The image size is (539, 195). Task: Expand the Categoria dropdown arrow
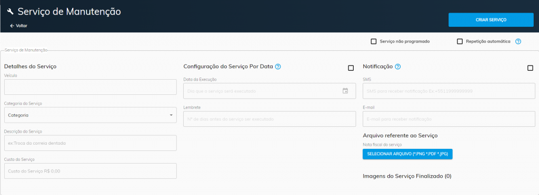(171, 115)
